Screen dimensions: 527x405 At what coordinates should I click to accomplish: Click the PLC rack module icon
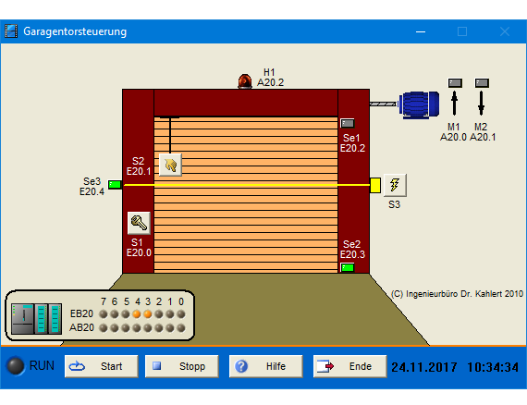coord(37,318)
